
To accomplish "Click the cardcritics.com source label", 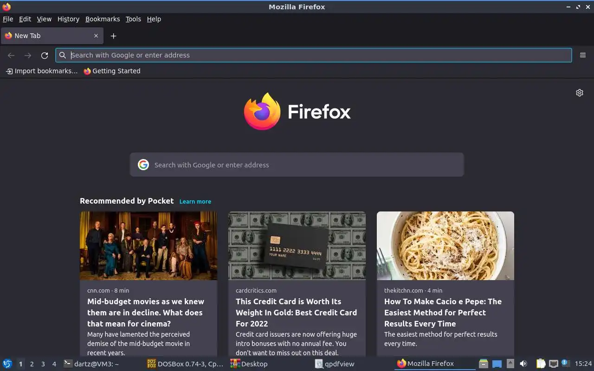I will [x=256, y=290].
